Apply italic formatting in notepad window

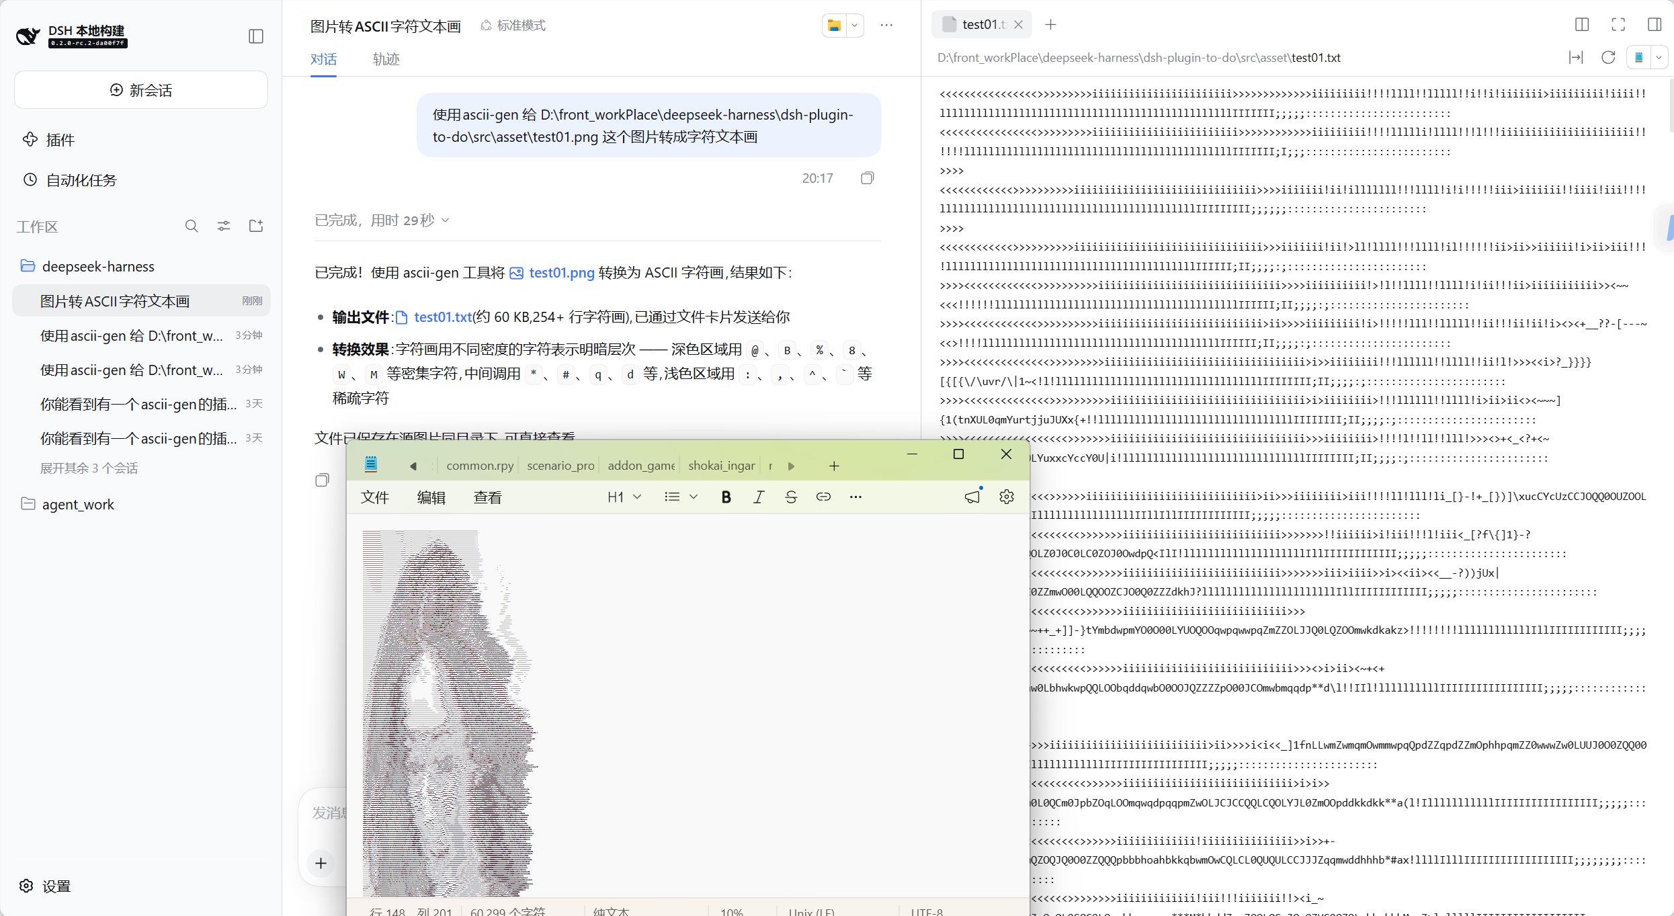pos(759,497)
